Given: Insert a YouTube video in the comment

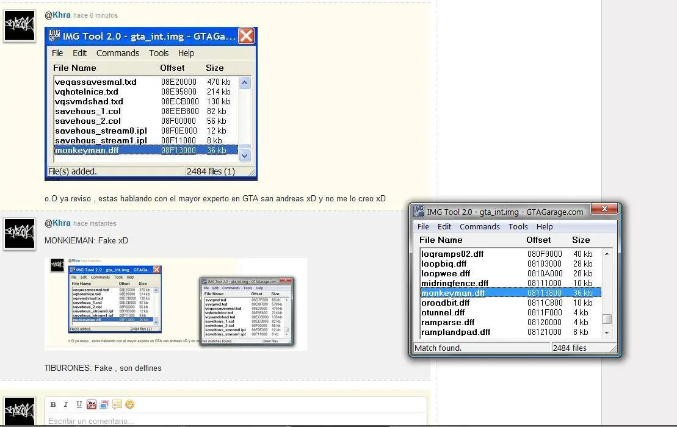Looking at the screenshot, I should point(92,404).
